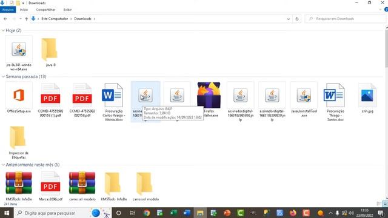Select assinadordigital-1663182298839.jnlp file
Screen dimensions: 388x218
[x=272, y=102]
